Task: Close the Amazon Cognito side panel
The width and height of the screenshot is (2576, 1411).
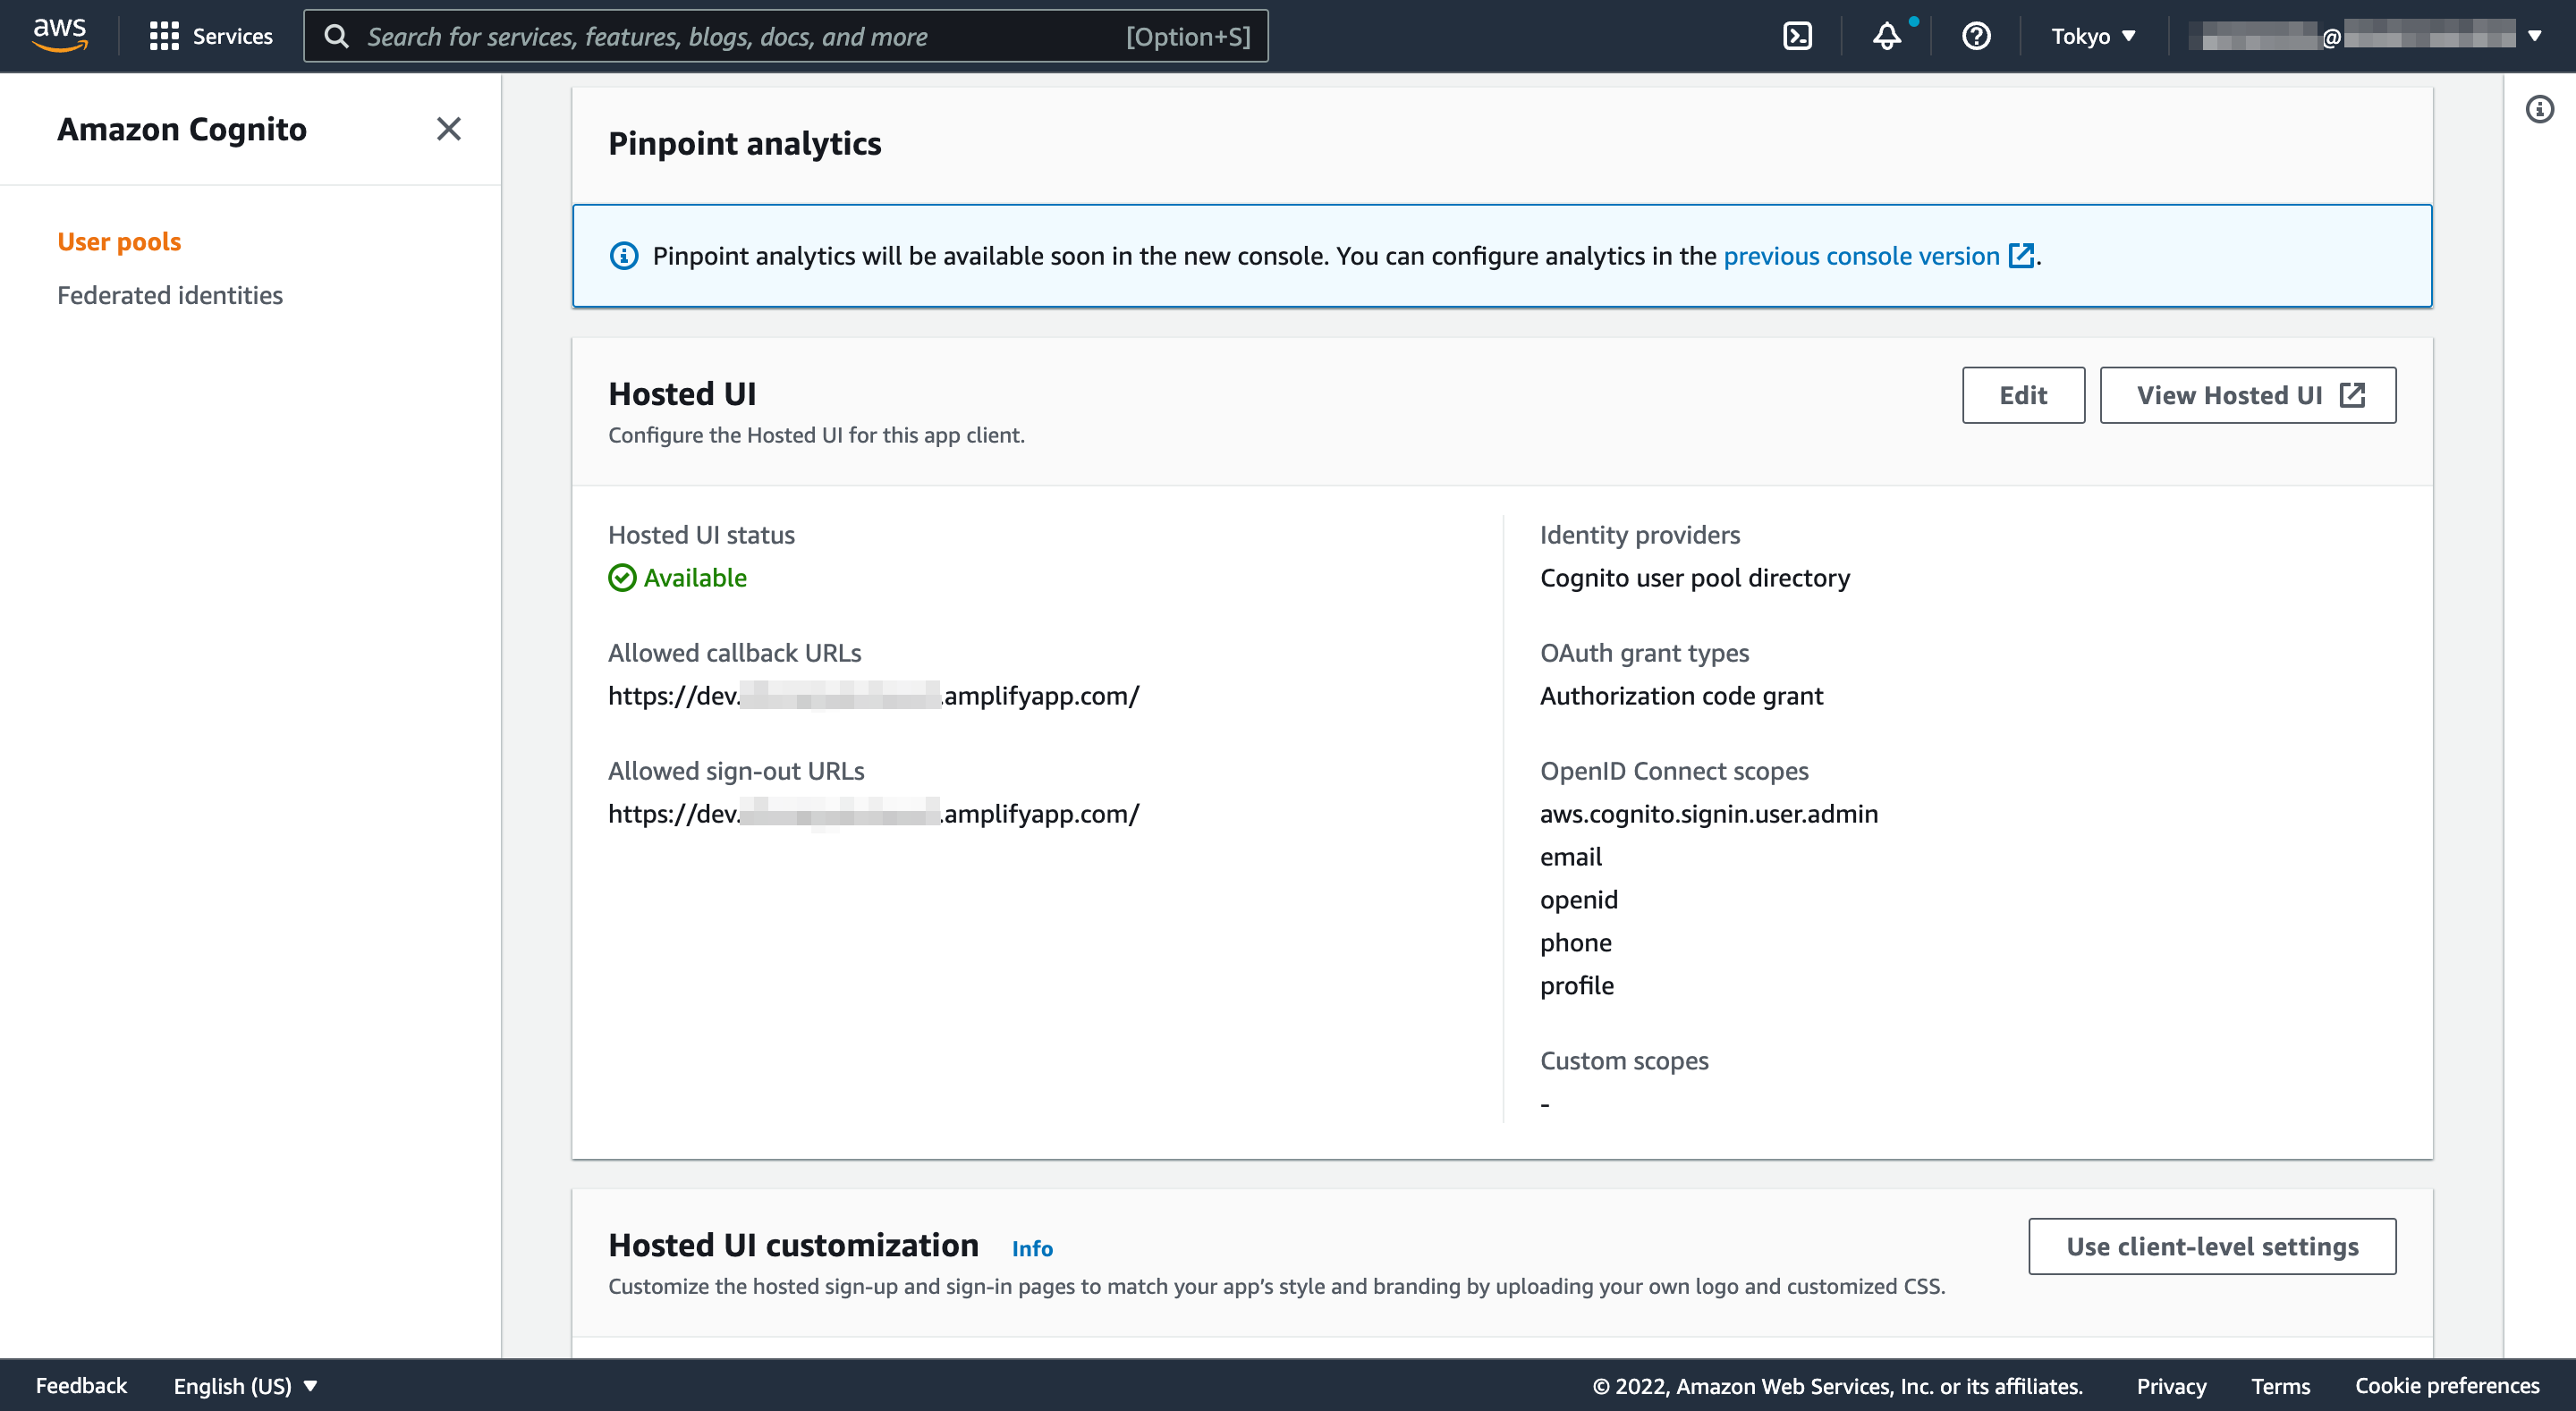Action: 448,129
